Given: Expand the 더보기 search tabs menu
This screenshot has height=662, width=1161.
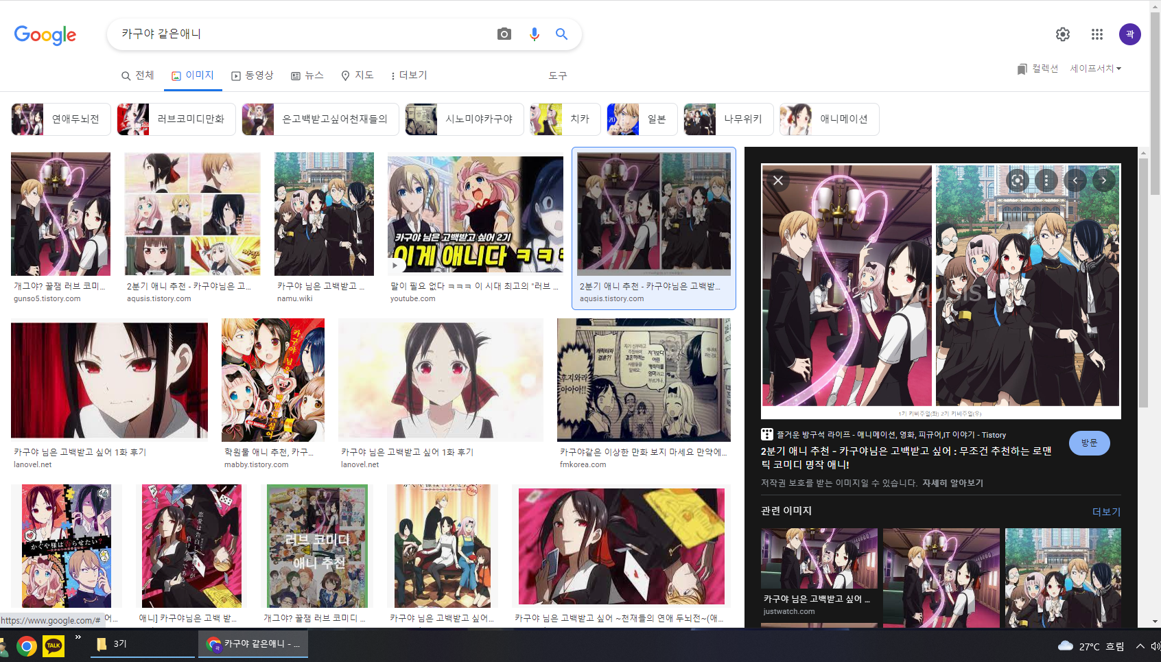Looking at the screenshot, I should click(x=408, y=75).
